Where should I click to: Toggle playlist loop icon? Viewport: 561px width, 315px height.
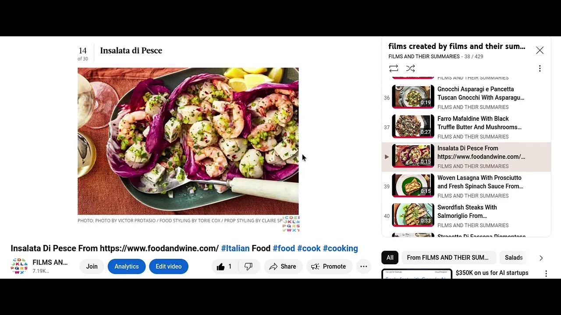click(394, 68)
